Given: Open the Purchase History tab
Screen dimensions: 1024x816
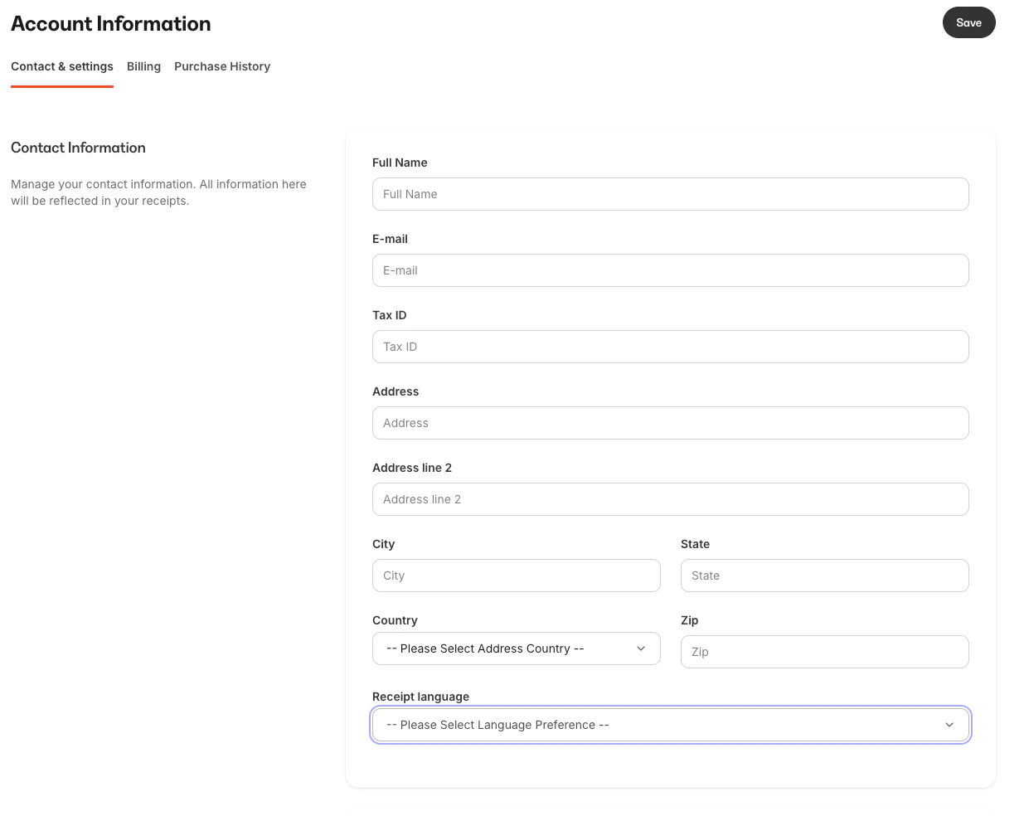Looking at the screenshot, I should tap(222, 66).
